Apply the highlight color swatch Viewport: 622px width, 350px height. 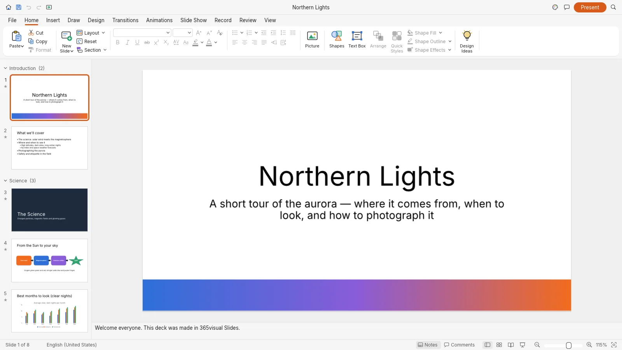point(196,42)
